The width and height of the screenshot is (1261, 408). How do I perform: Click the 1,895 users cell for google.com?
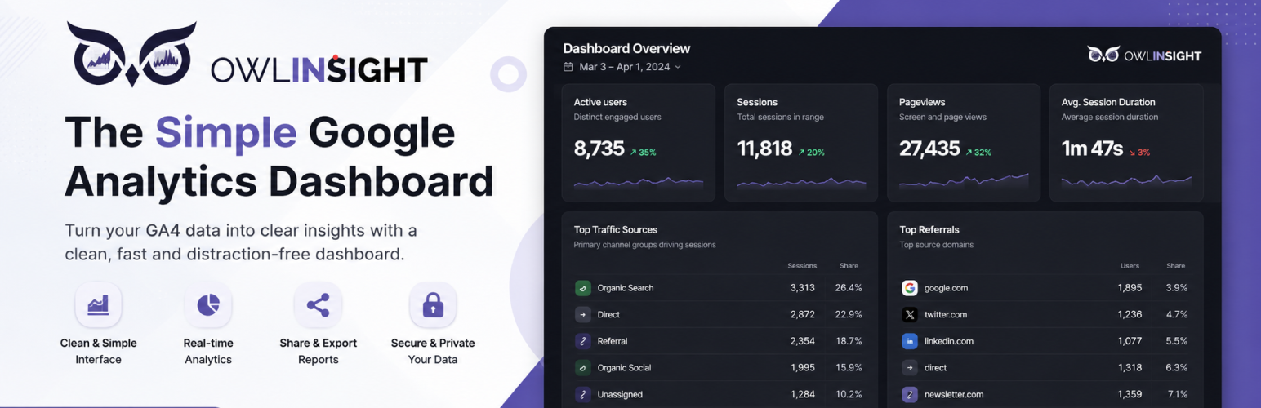pyautogui.click(x=1130, y=288)
